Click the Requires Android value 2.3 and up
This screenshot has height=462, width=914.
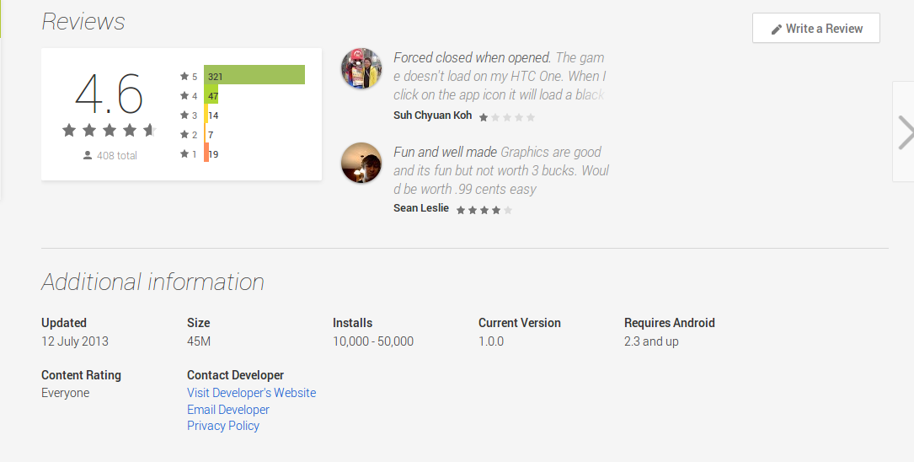click(651, 341)
